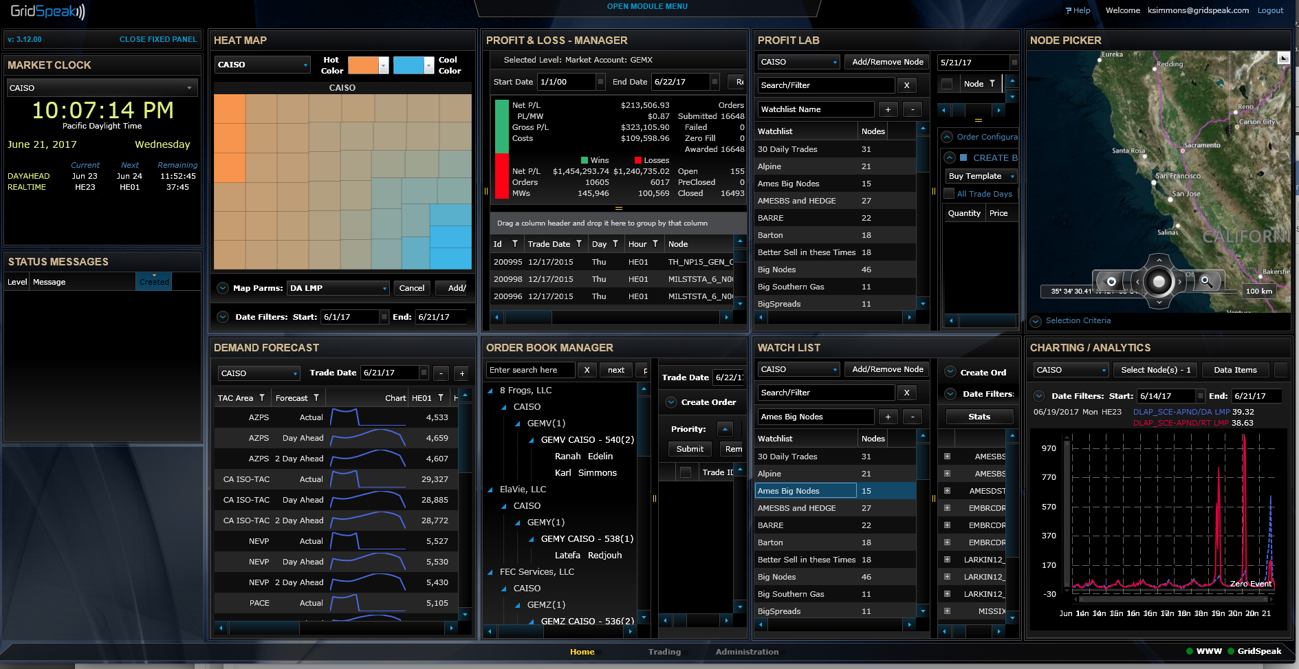
Task: Click filter icon on TAC Area column
Action: [x=262, y=397]
